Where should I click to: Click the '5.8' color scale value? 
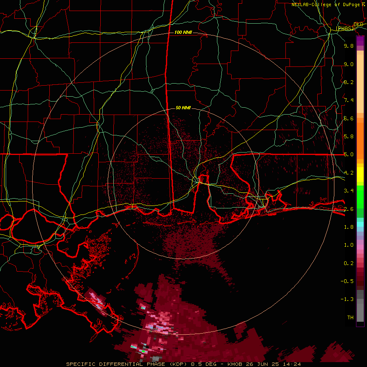(349, 137)
